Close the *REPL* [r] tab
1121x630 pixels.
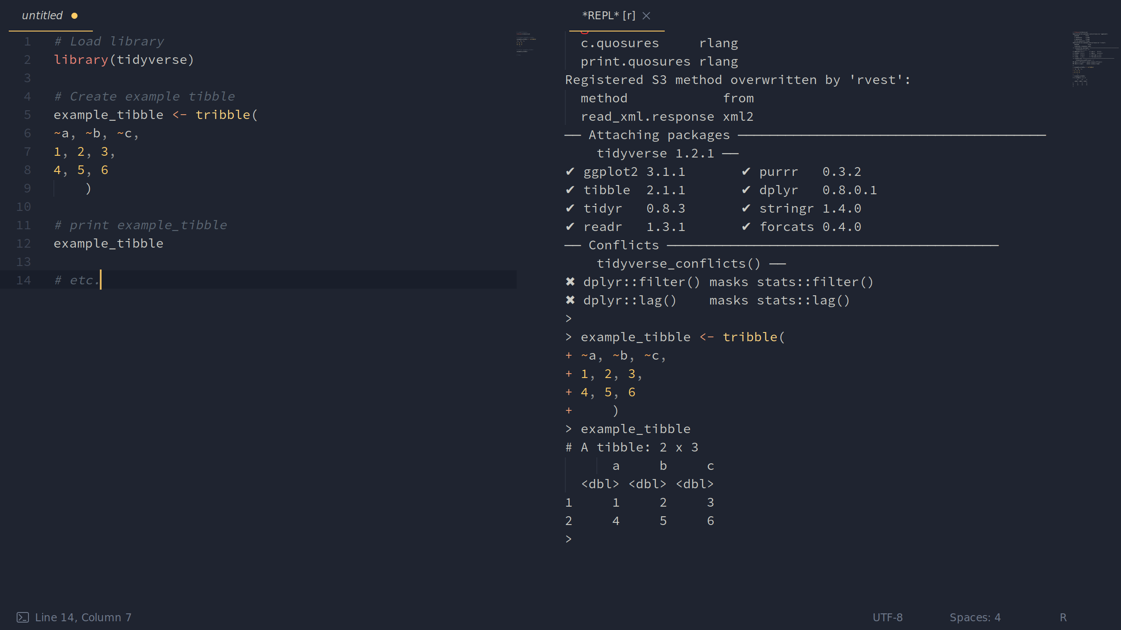coord(647,16)
